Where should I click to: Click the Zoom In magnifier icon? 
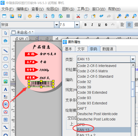[x=119, y=16]
